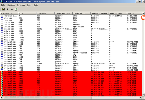Toggle the show unconnected endpoints icon

click(x=12, y=9)
